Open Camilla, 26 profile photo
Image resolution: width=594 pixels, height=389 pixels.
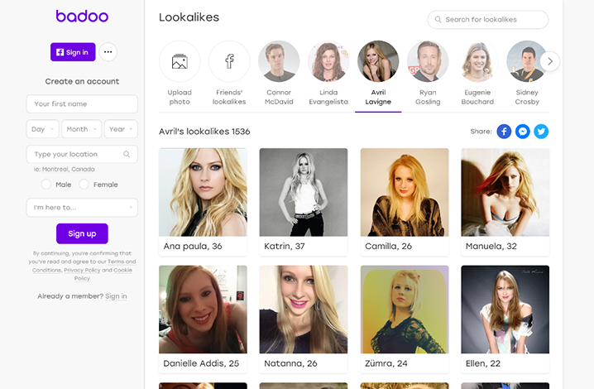coord(405,192)
